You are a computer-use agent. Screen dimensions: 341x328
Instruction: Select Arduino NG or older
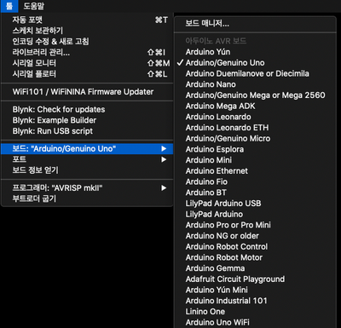(x=255, y=236)
